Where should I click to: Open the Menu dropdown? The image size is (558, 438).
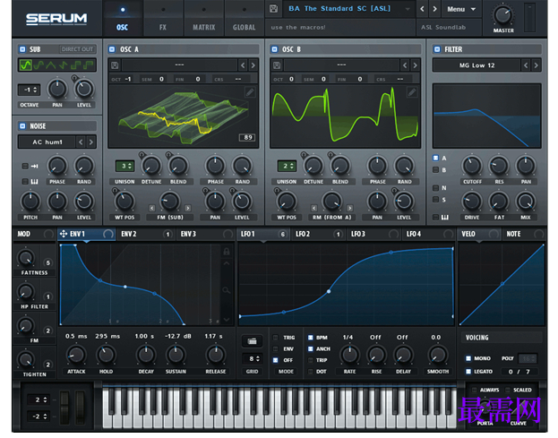coord(461,9)
